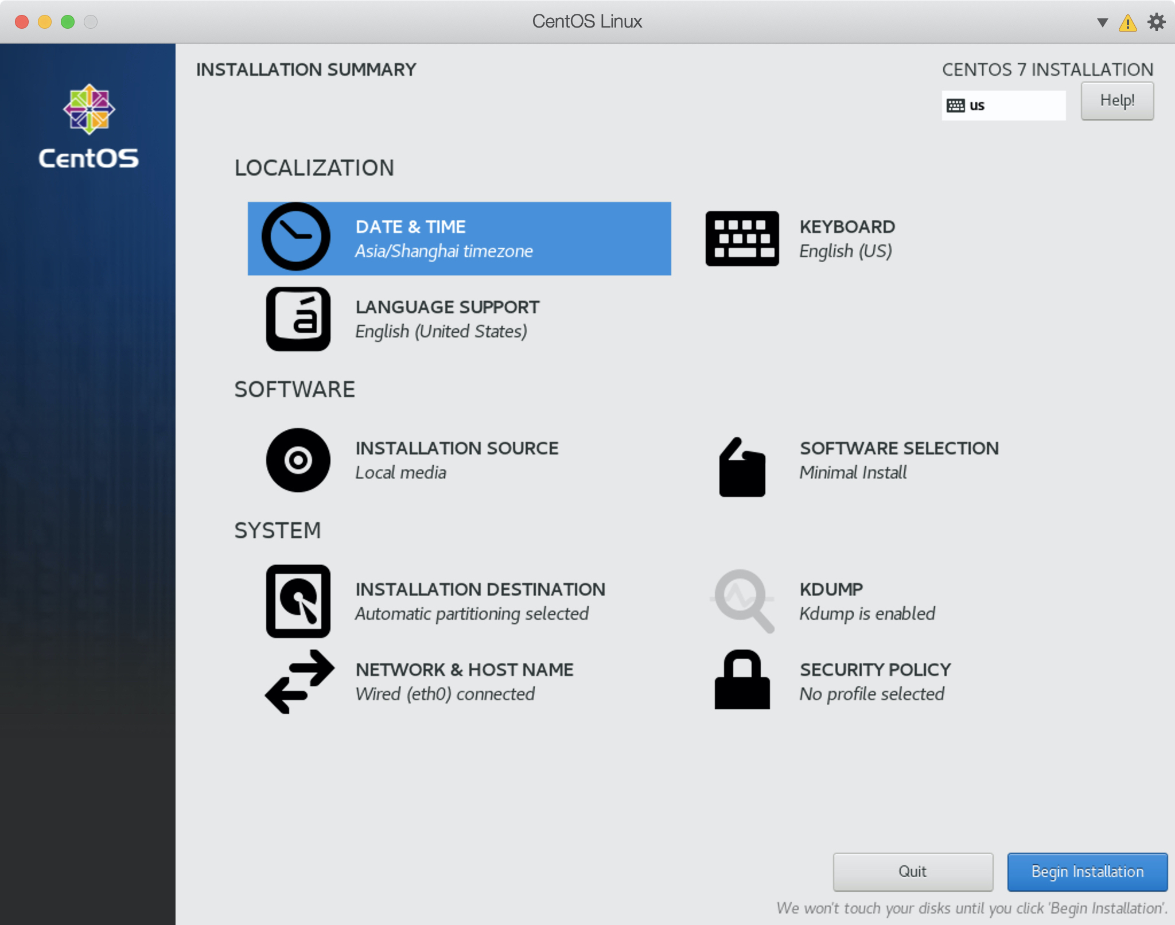Screen dimensions: 1175x925
Task: Open NETWORK & HOST NAME label
Action: coord(464,670)
